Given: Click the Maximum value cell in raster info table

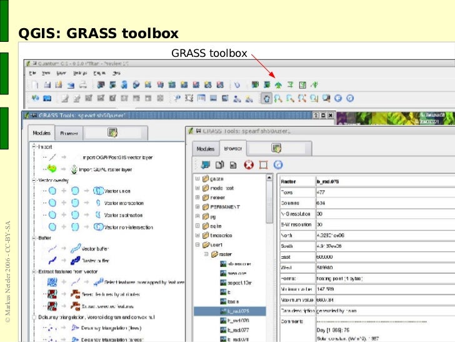Looking at the screenshot, I should [x=386, y=299].
